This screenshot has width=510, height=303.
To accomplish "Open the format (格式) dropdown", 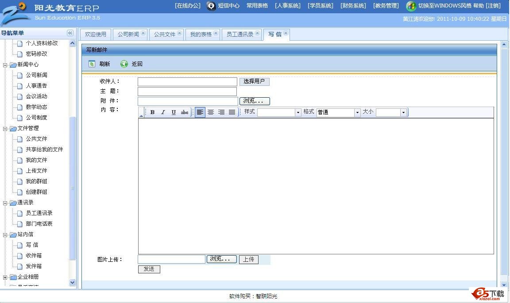I will (357, 113).
